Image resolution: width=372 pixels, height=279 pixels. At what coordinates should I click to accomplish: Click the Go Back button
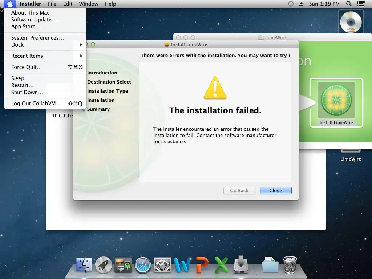(x=239, y=190)
